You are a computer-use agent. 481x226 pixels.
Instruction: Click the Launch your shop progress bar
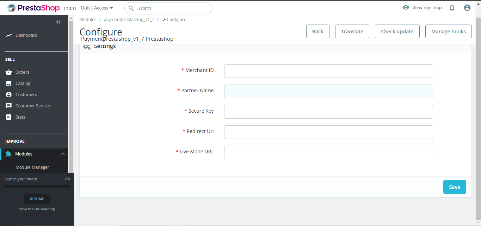pos(37,187)
